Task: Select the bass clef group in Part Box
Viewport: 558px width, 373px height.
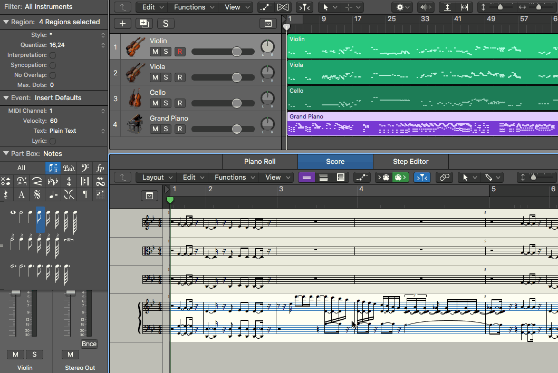Action: click(84, 168)
